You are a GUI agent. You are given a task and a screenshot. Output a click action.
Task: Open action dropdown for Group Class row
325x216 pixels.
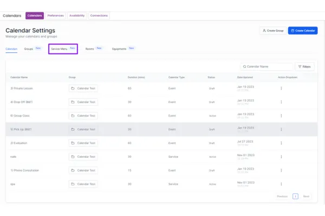tap(281, 116)
